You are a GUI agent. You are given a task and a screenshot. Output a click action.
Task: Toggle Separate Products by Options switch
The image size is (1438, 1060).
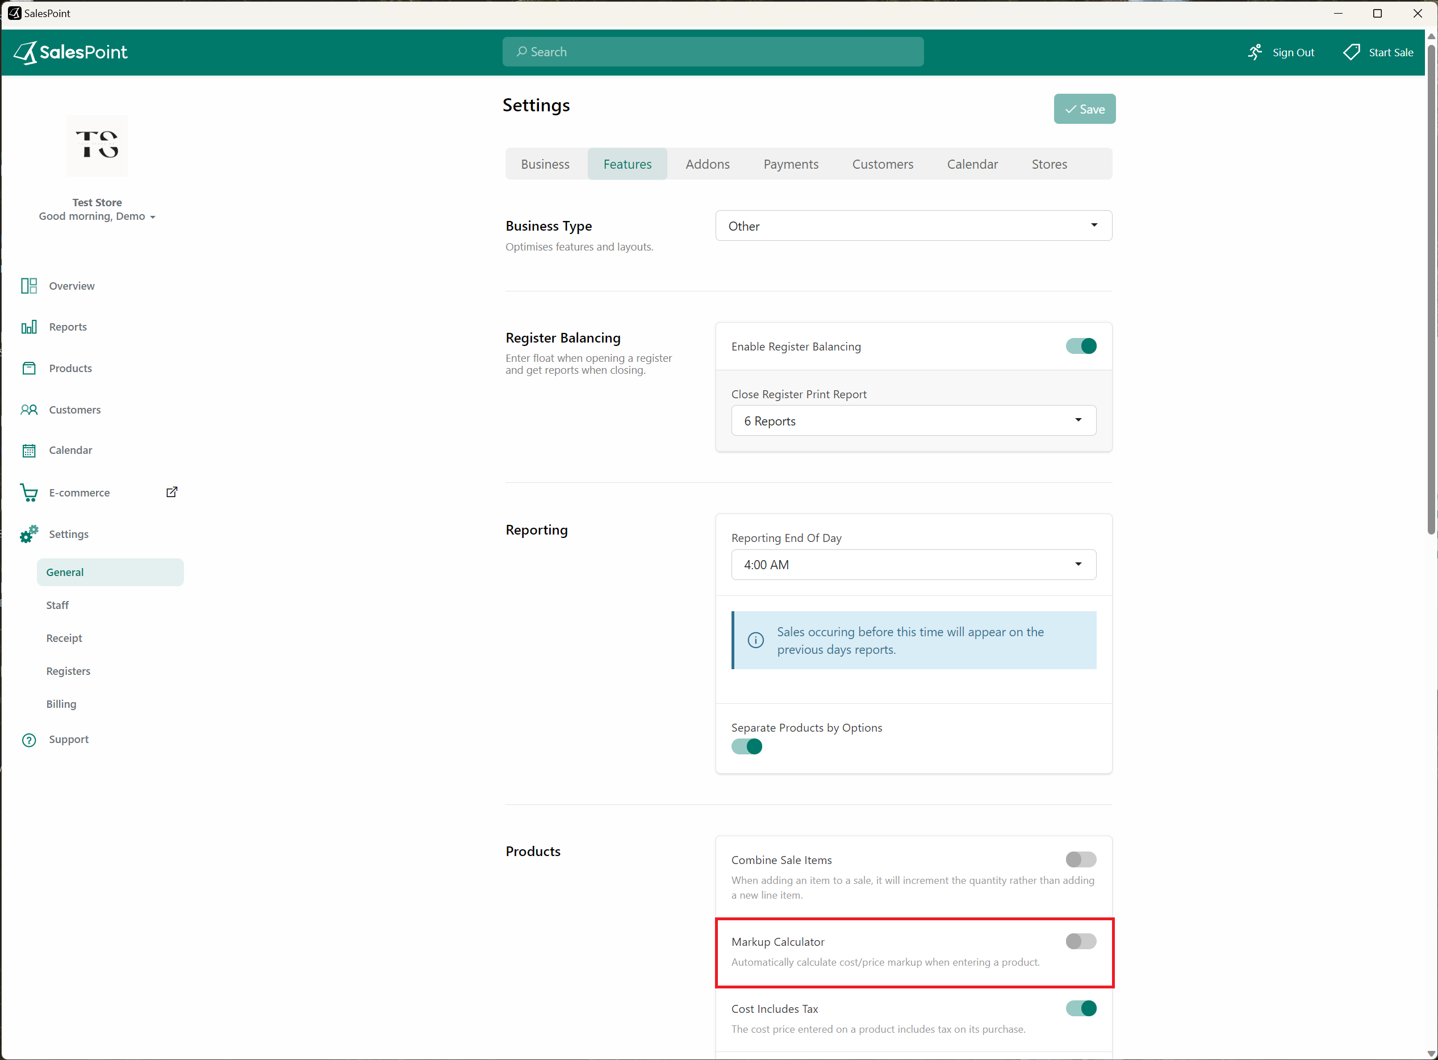click(x=747, y=747)
